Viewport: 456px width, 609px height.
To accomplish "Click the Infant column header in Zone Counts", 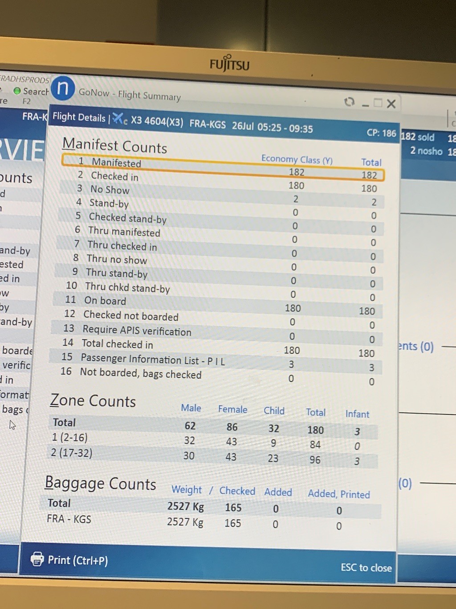I will point(357,414).
